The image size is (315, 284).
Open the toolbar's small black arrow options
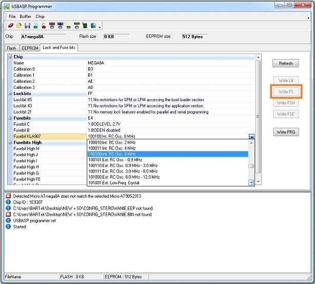[x=100, y=27]
